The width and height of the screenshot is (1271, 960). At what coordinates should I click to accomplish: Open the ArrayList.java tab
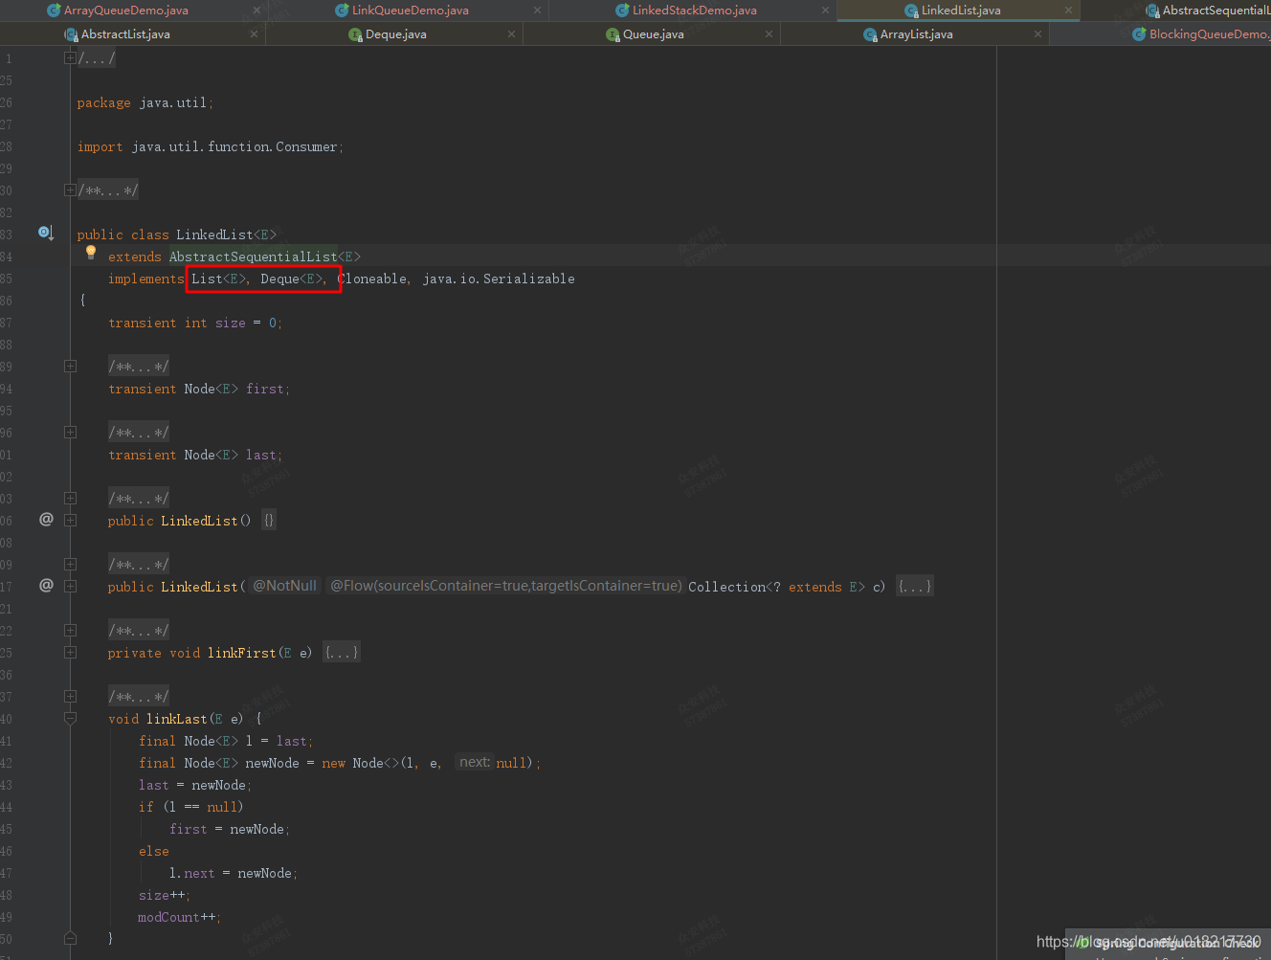[x=917, y=34]
